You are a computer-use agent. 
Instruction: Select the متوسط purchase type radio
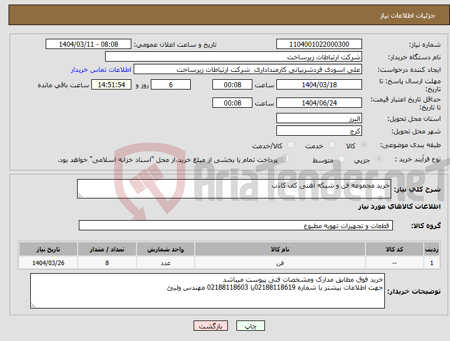(x=342, y=159)
